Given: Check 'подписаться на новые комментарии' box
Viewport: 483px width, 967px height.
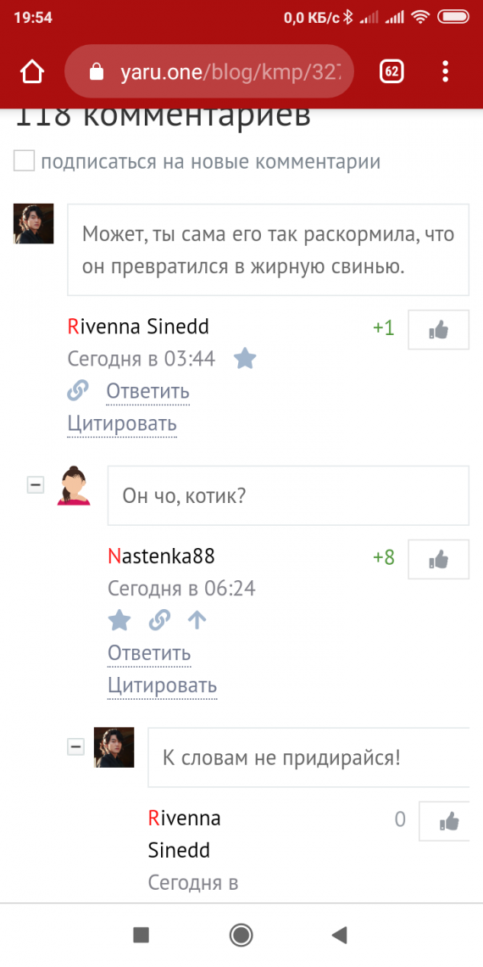Looking at the screenshot, I should (x=24, y=161).
